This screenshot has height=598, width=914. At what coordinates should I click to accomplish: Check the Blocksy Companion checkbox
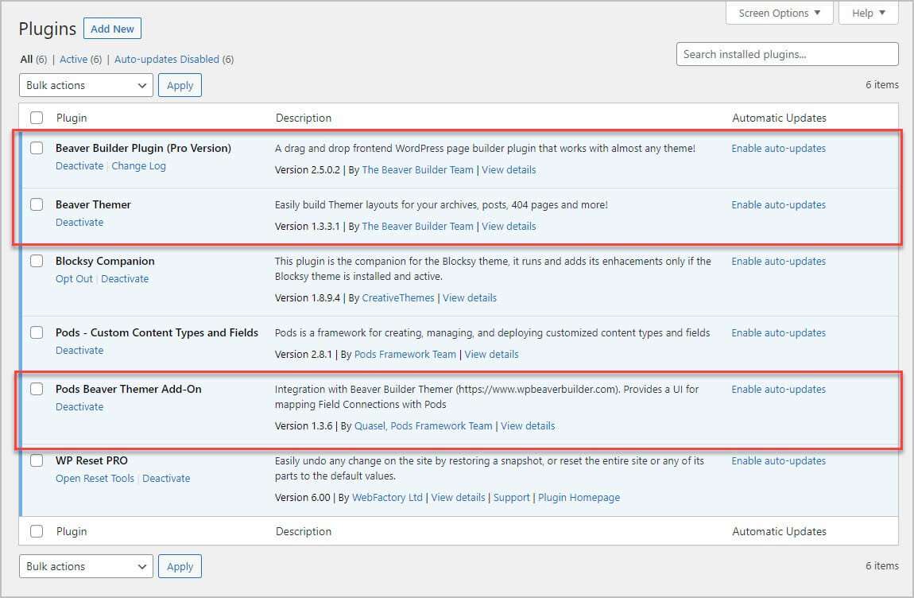pyautogui.click(x=37, y=260)
